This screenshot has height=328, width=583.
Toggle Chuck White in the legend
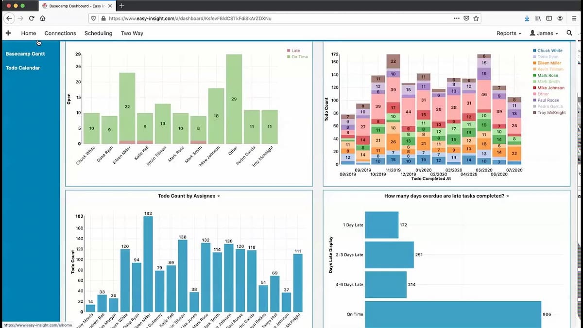pos(548,51)
